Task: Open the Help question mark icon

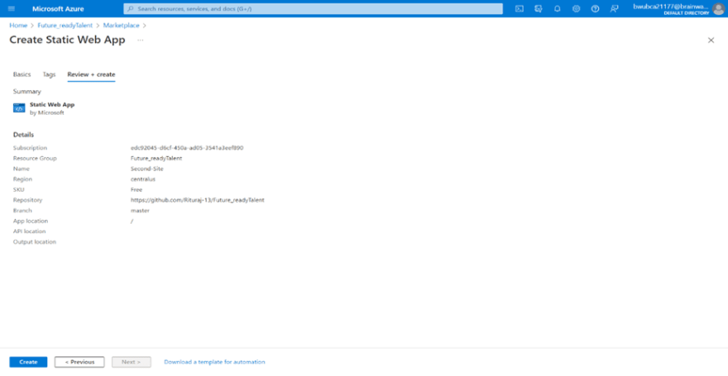Action: (595, 9)
